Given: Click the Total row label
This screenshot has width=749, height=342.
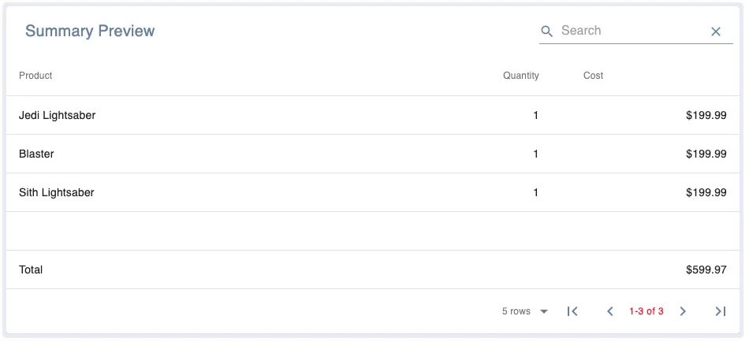Looking at the screenshot, I should [x=31, y=270].
